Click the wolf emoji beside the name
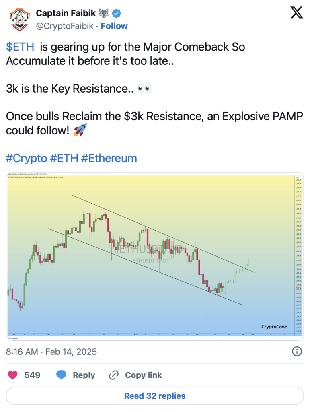 click(104, 13)
